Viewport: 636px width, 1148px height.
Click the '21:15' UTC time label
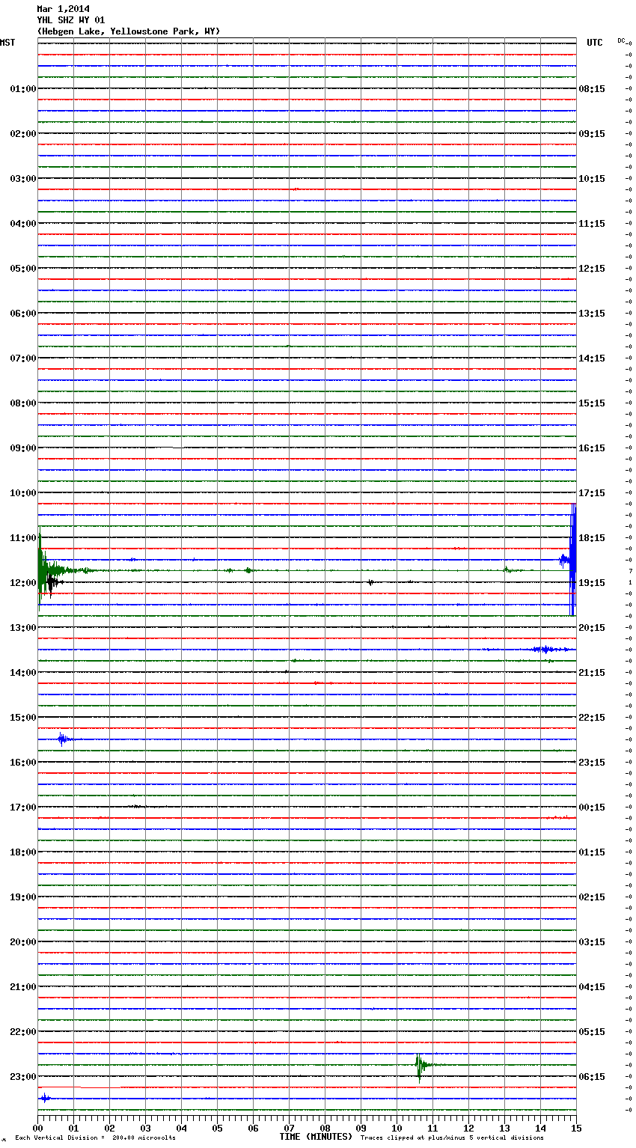[x=592, y=673]
